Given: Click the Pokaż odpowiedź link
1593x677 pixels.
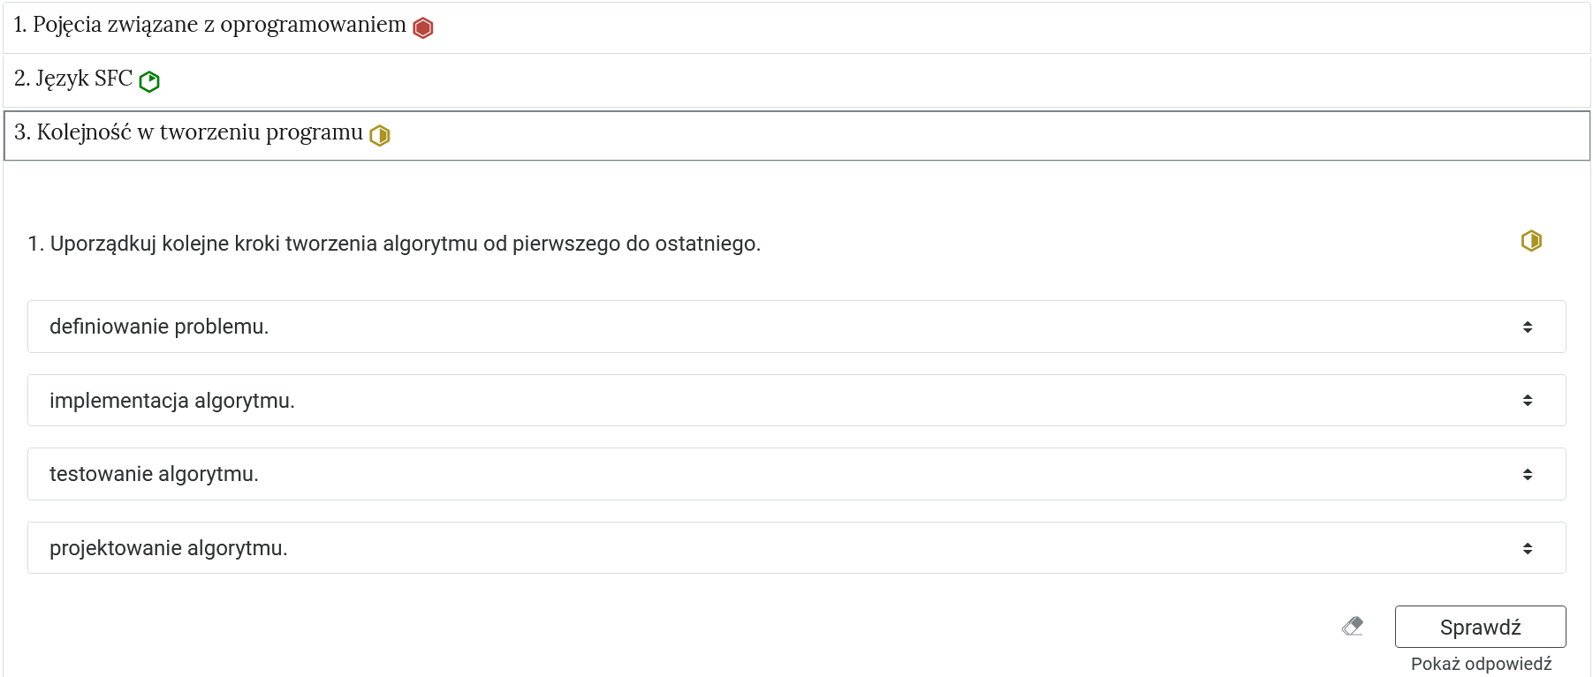Looking at the screenshot, I should [1481, 664].
